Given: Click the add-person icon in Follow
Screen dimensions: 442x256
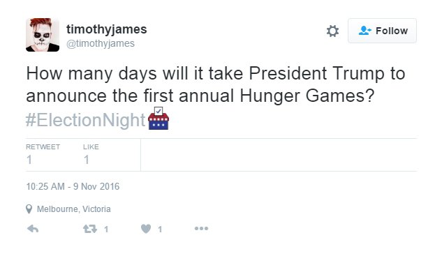Looking at the screenshot, I should pos(364,31).
